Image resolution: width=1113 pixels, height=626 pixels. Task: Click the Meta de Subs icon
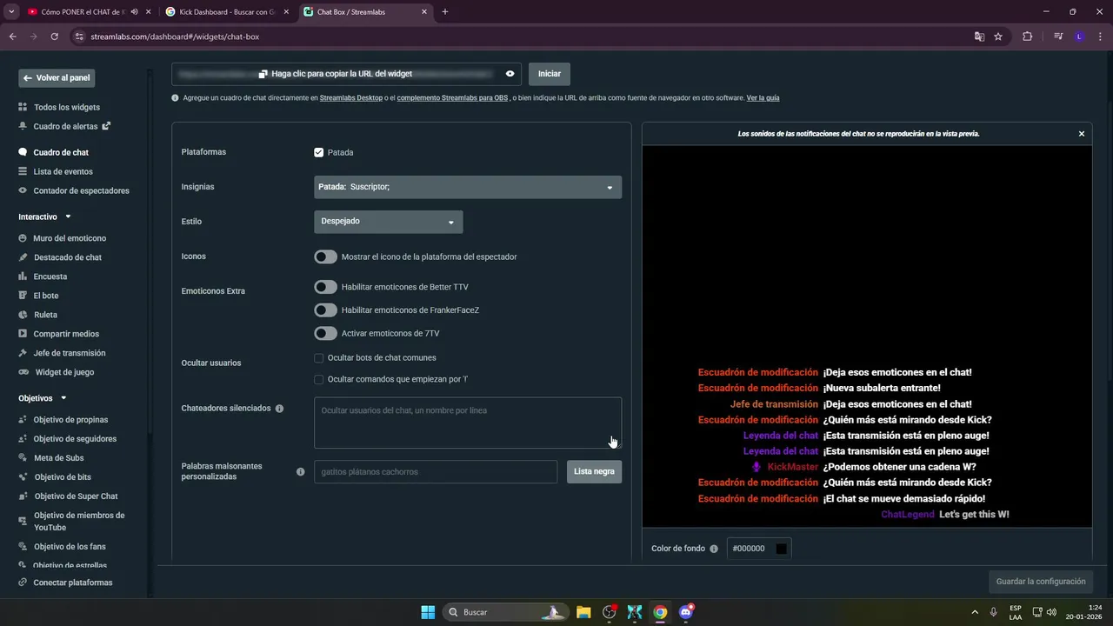[x=23, y=458]
